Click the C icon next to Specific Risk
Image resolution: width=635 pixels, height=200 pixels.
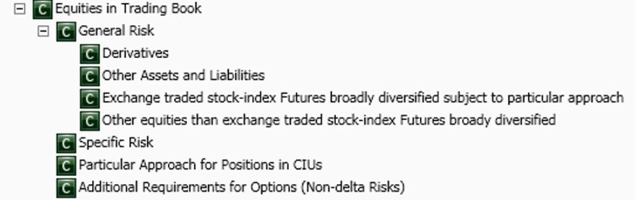click(66, 143)
